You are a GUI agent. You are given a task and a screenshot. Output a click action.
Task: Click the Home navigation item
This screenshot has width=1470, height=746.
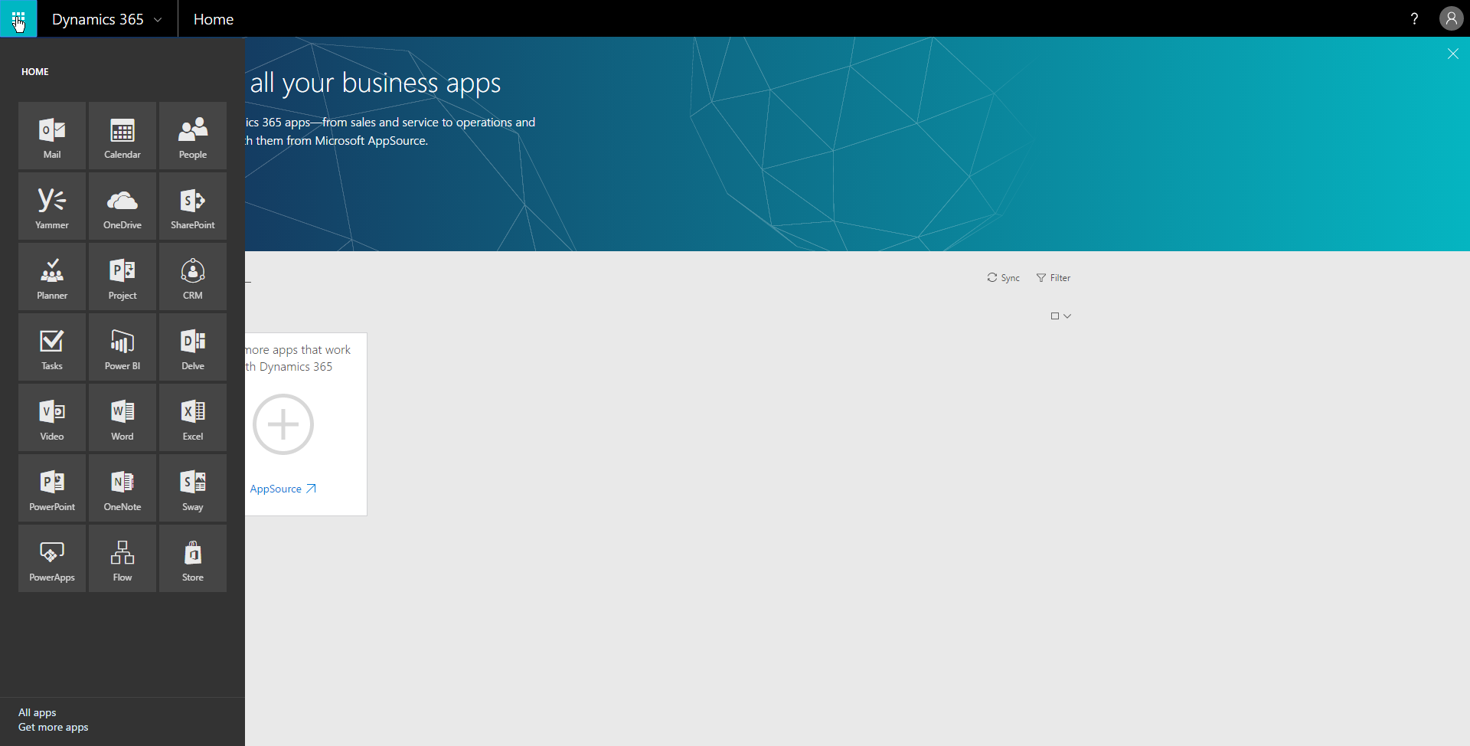coord(213,19)
